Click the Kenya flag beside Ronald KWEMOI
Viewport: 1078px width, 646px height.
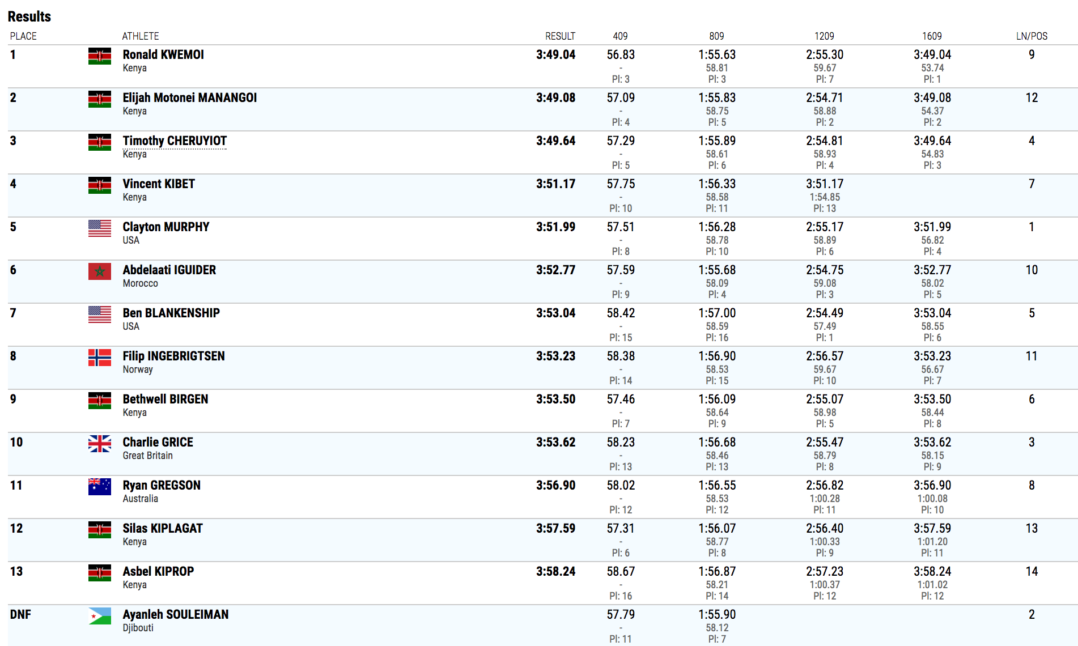tap(100, 56)
